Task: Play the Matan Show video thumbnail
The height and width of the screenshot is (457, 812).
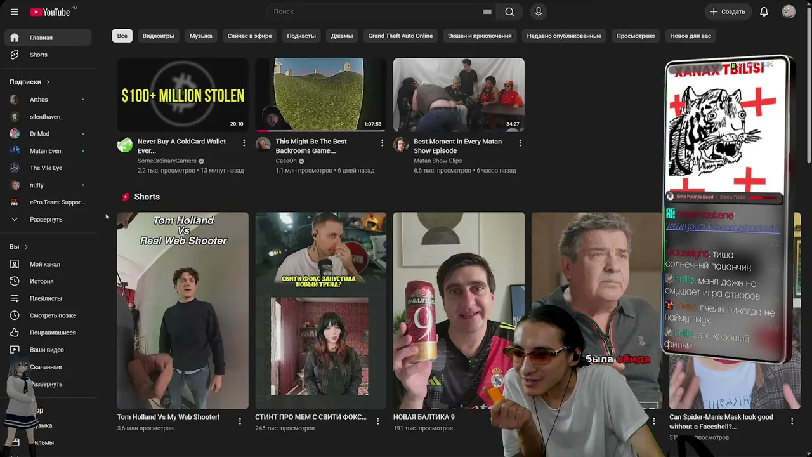Action: 459,95
